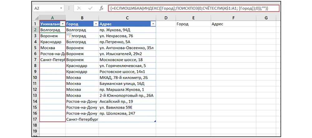312x138 pixels.
Task: Click inside the formula bar text
Action: (187, 8)
